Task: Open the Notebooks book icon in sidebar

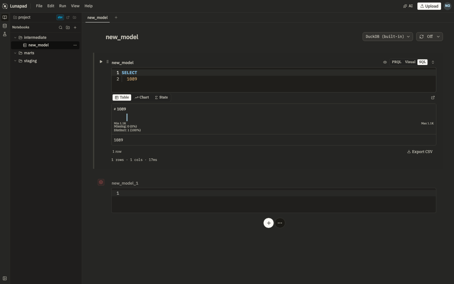Action: (x=5, y=17)
